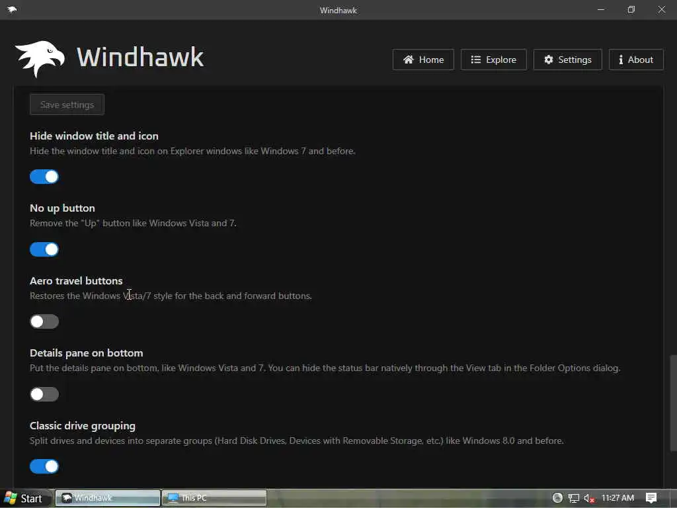Viewport: 677px width, 508px height.
Task: Click the 11:27 AM taskbar clock
Action: point(617,498)
